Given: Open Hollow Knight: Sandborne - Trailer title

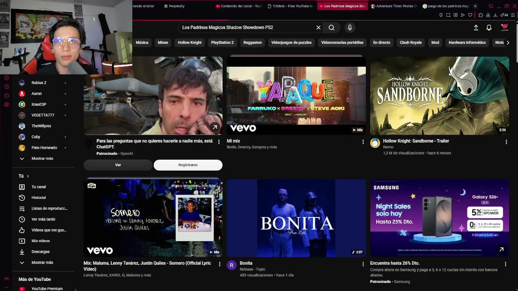Looking at the screenshot, I should pyautogui.click(x=416, y=141).
